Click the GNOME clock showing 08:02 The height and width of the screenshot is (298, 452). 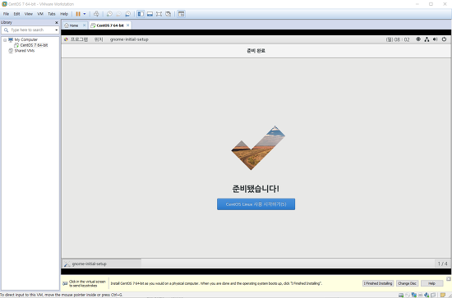click(x=398, y=39)
